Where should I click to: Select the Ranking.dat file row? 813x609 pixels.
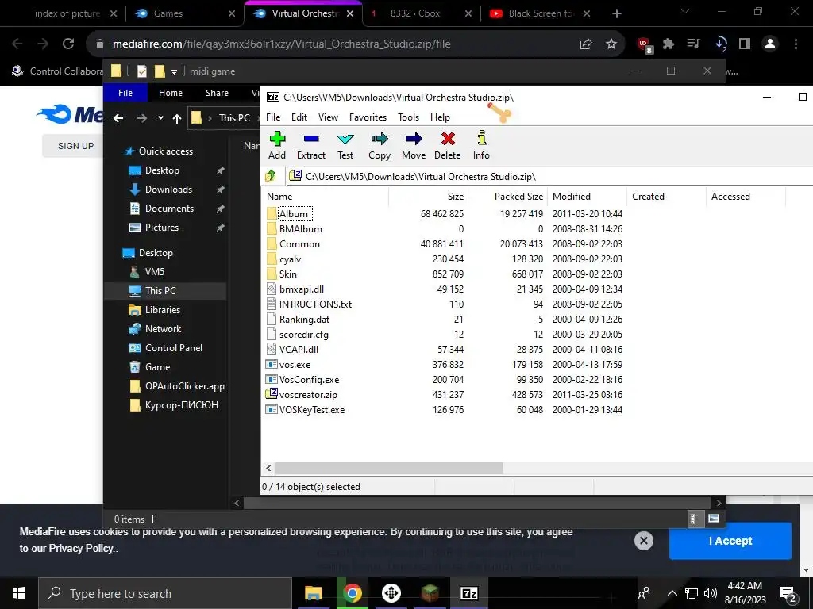pos(444,320)
